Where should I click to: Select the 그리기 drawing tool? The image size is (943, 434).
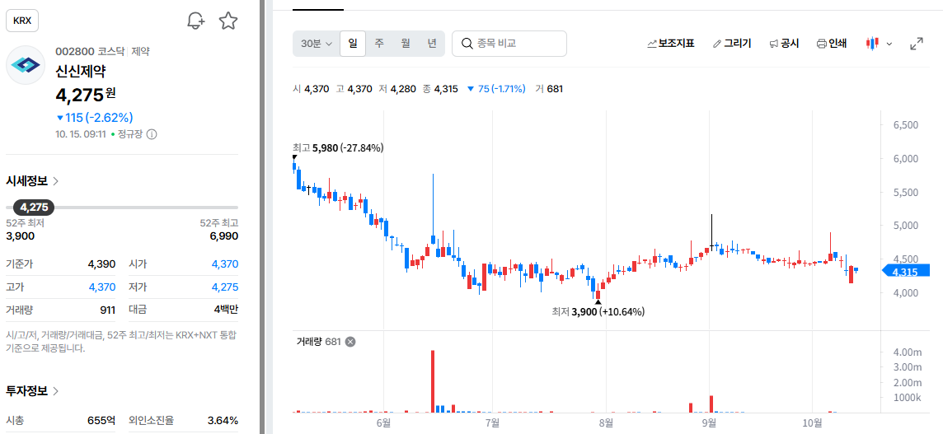[x=731, y=44]
